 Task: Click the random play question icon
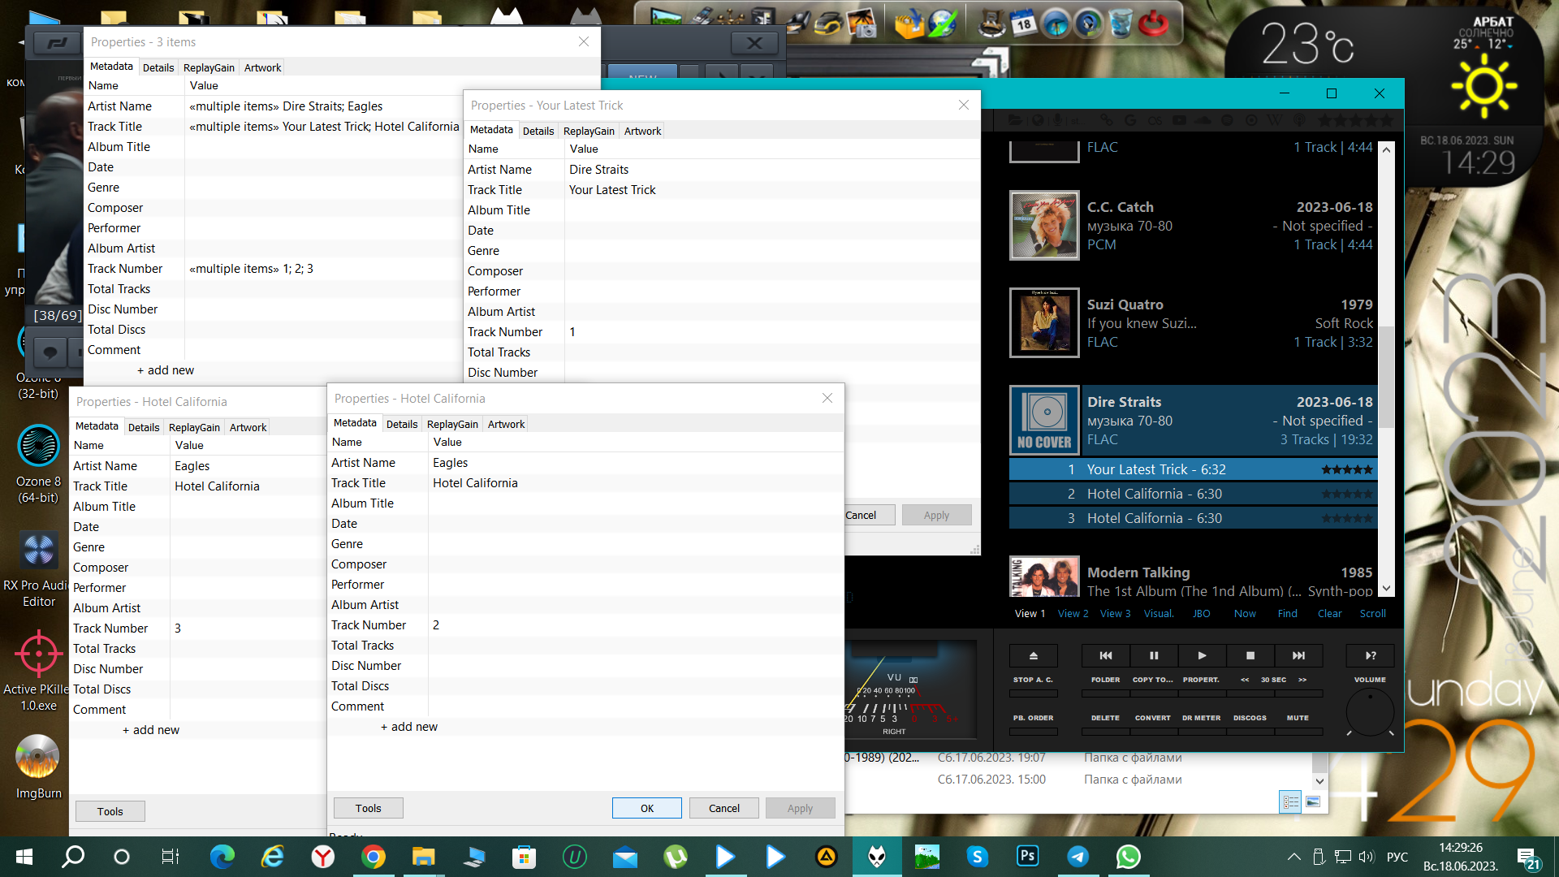point(1371,655)
